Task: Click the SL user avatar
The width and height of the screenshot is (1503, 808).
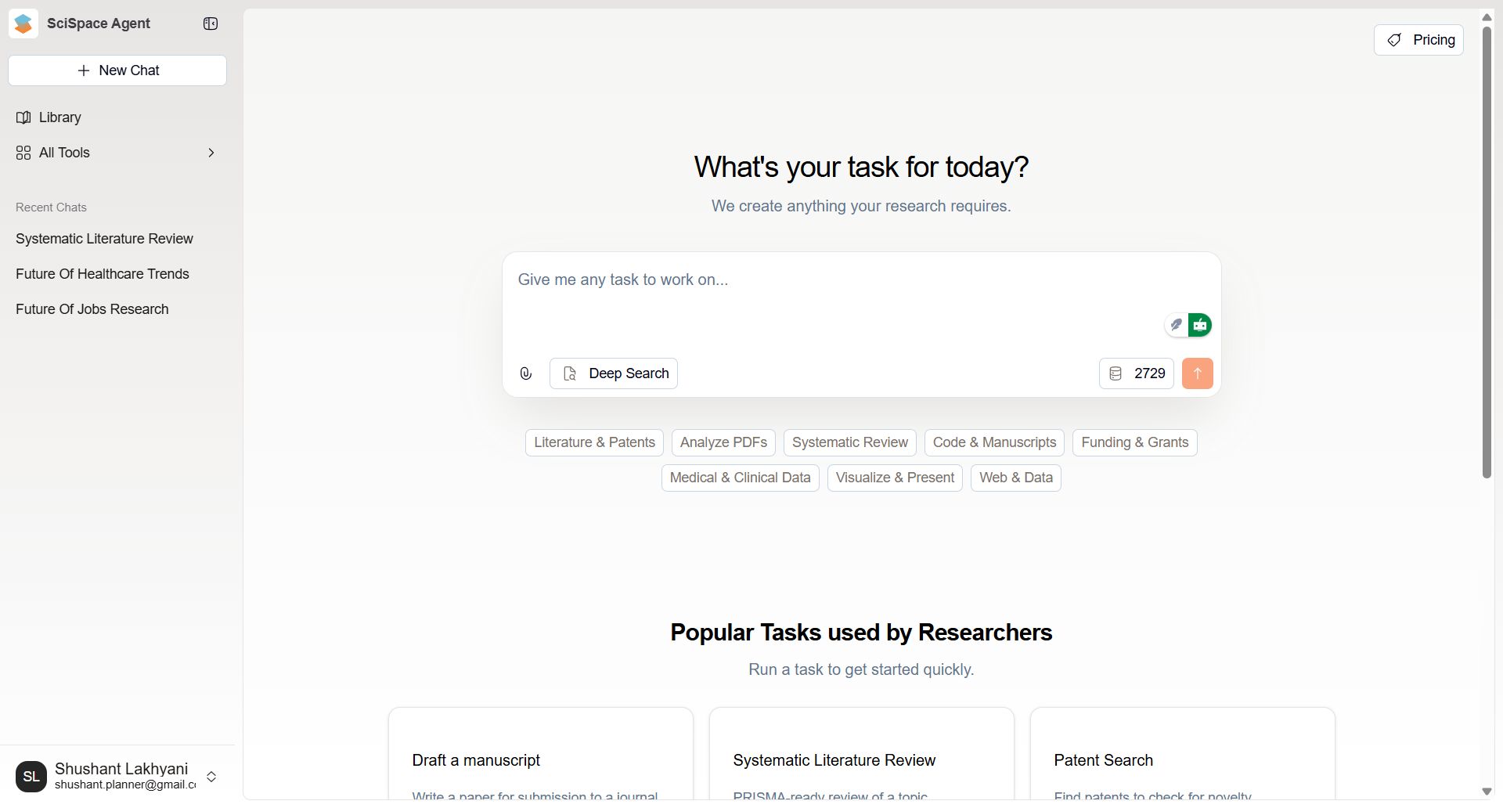Action: 31,777
